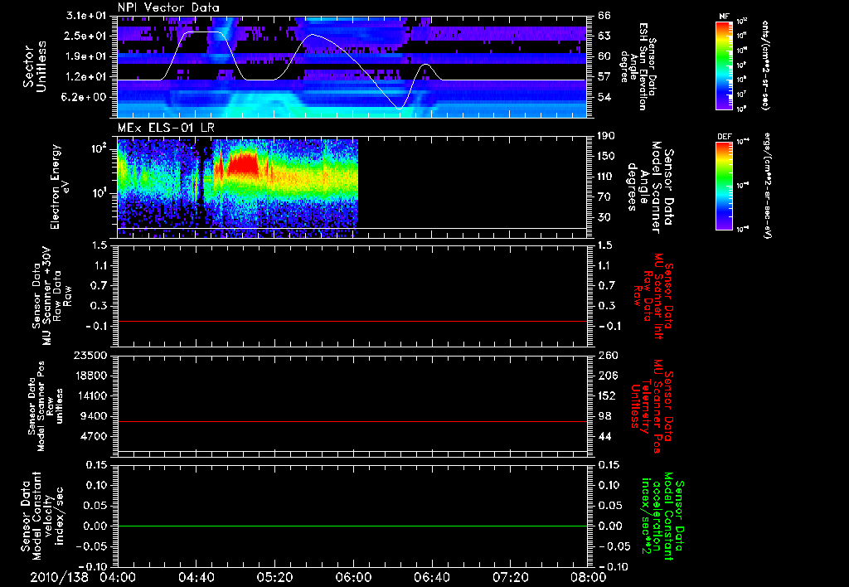Click the green "Model Constant acceleration" label

click(662, 517)
